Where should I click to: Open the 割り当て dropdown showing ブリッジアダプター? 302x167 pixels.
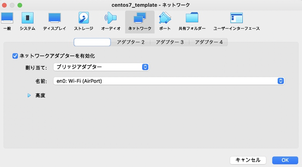coord(101,67)
